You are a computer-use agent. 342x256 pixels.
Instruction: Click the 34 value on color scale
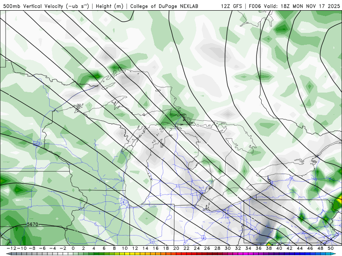click(248, 248)
